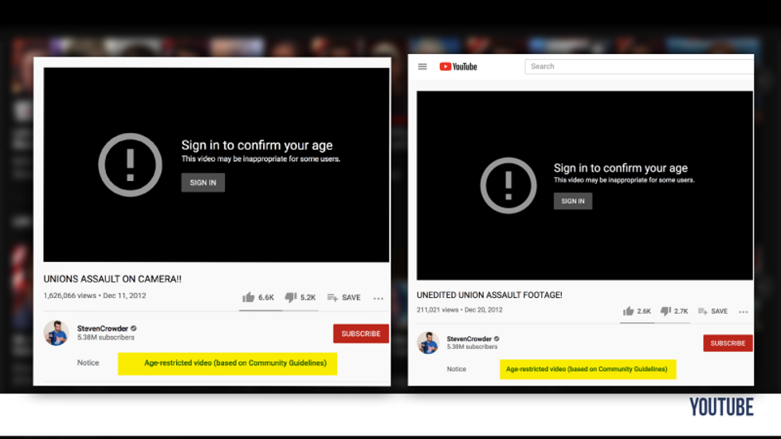The width and height of the screenshot is (781, 439).
Task: Like the video with 2.6K thumbs up
Action: [637, 311]
